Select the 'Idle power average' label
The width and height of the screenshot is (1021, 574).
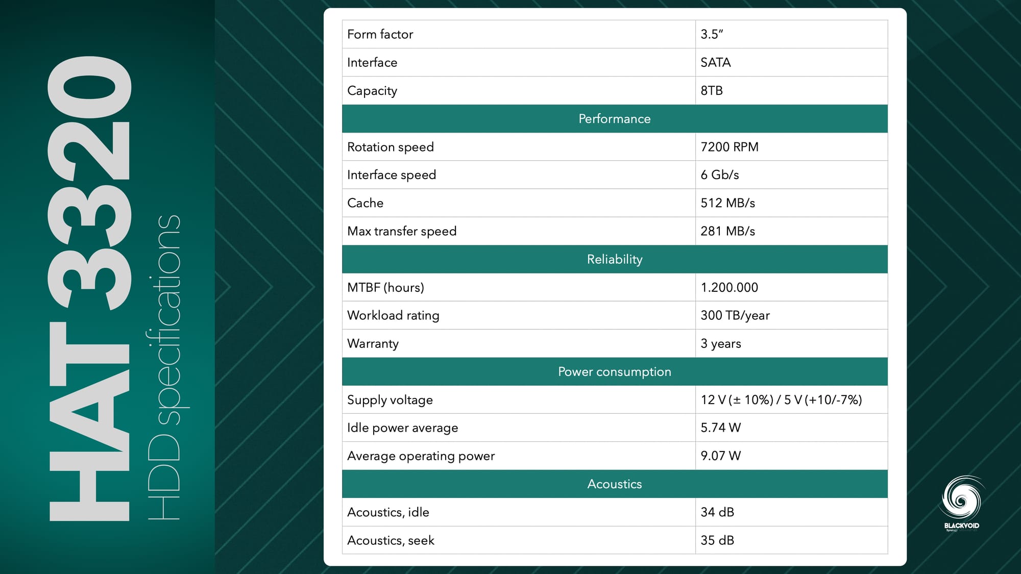[x=403, y=428]
